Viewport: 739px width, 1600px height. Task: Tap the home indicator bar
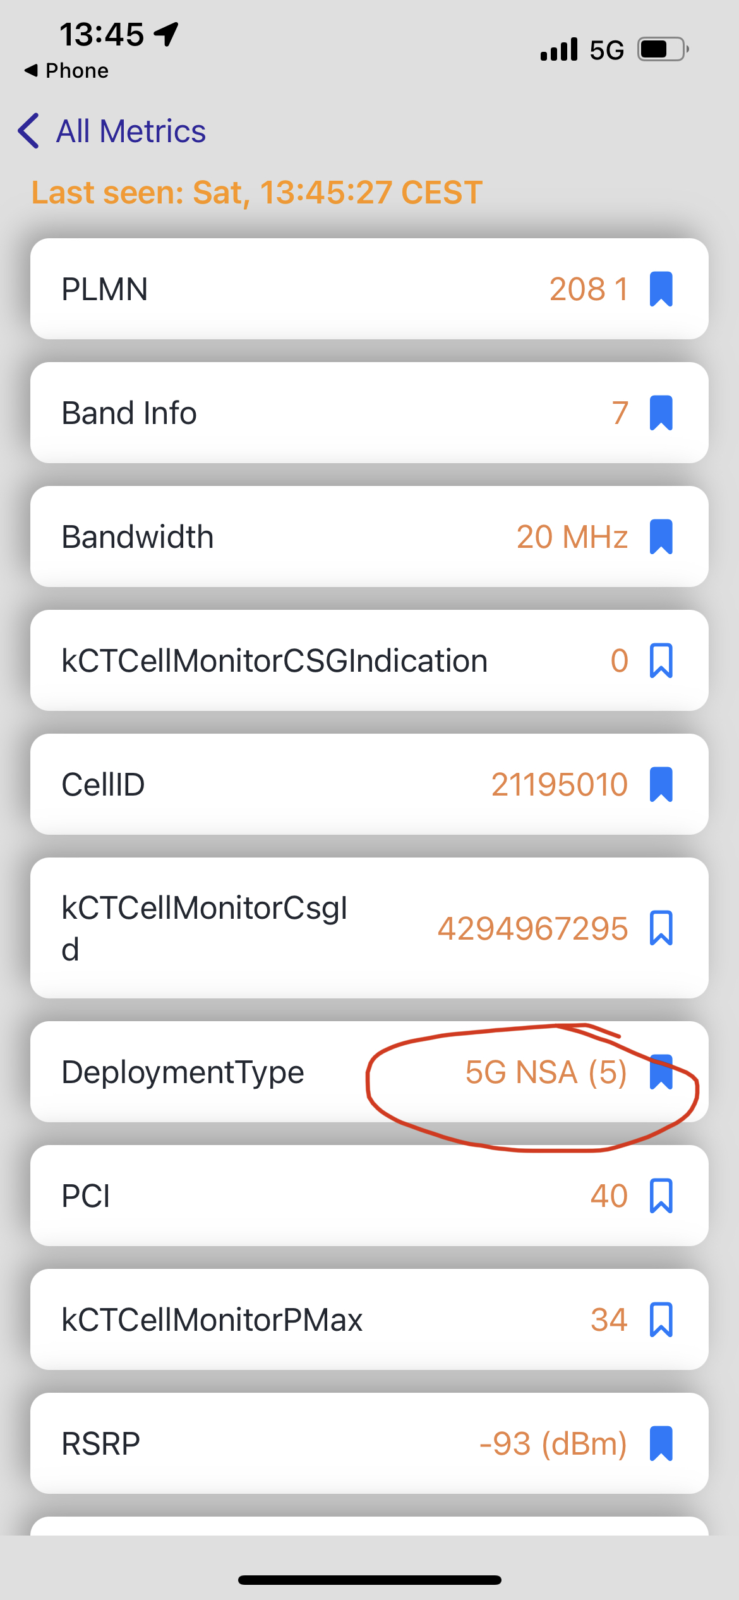click(369, 1580)
